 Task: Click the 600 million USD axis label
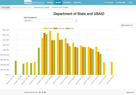point(5,60)
